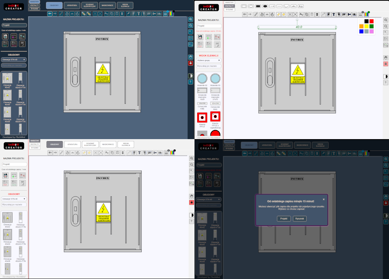Select the Aa text tool in color-palette window
The image size is (389, 279).
click(x=300, y=6)
